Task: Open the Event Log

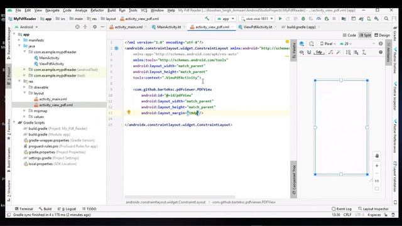Action: (x=342, y=209)
